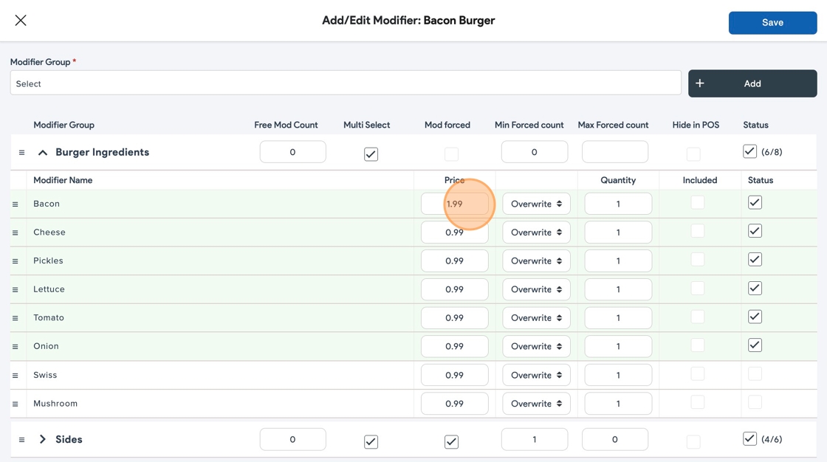Collapse the Burger Ingredients group
Image resolution: width=827 pixels, height=462 pixels.
pyautogui.click(x=43, y=153)
